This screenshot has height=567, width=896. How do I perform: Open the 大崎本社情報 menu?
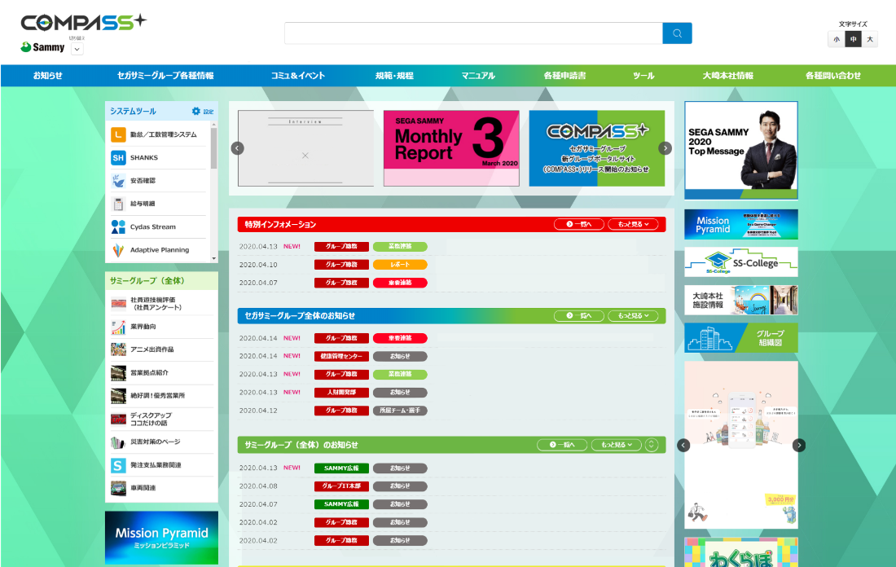pos(728,76)
